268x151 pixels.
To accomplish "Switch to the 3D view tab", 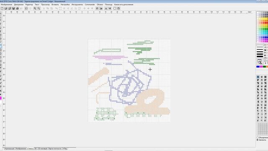I will tap(36, 149).
